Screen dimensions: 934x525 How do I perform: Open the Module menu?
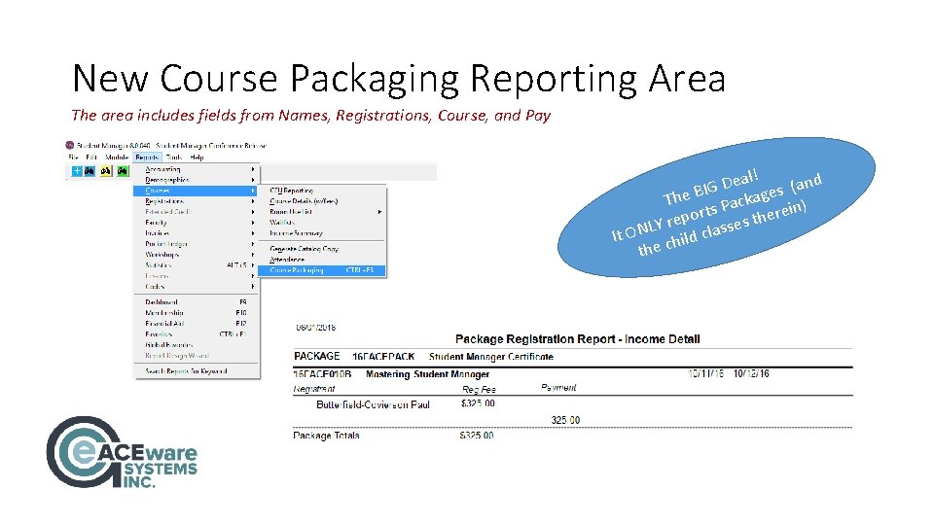(117, 157)
